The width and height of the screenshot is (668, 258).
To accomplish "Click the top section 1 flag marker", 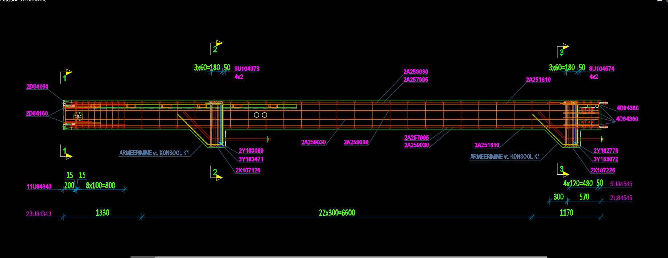I will [66, 76].
